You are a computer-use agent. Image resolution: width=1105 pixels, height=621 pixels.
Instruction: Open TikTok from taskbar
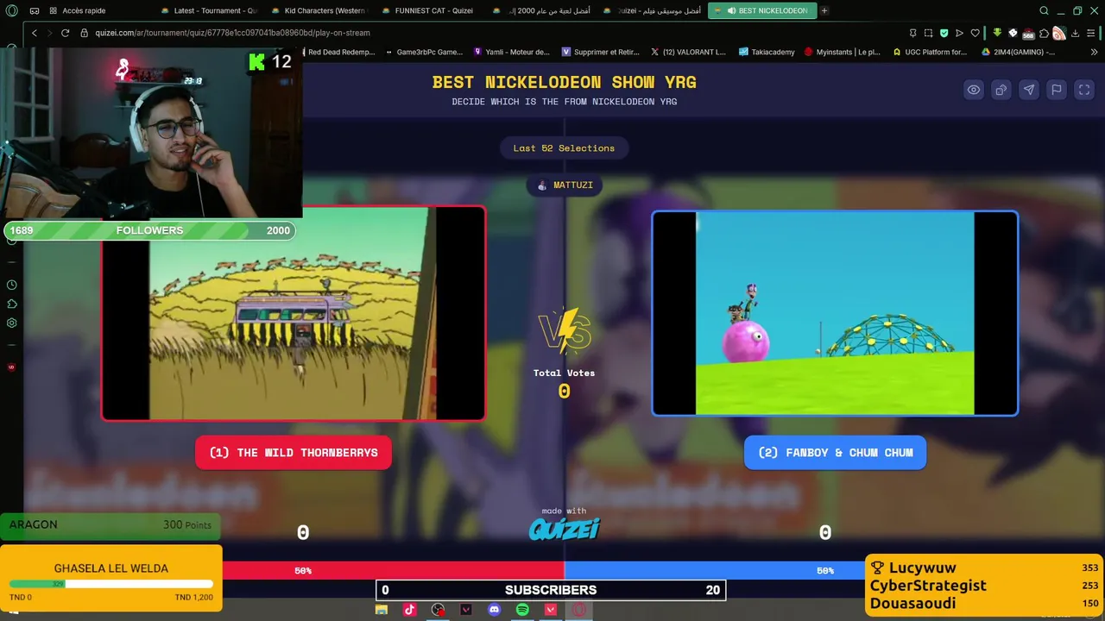click(x=409, y=610)
